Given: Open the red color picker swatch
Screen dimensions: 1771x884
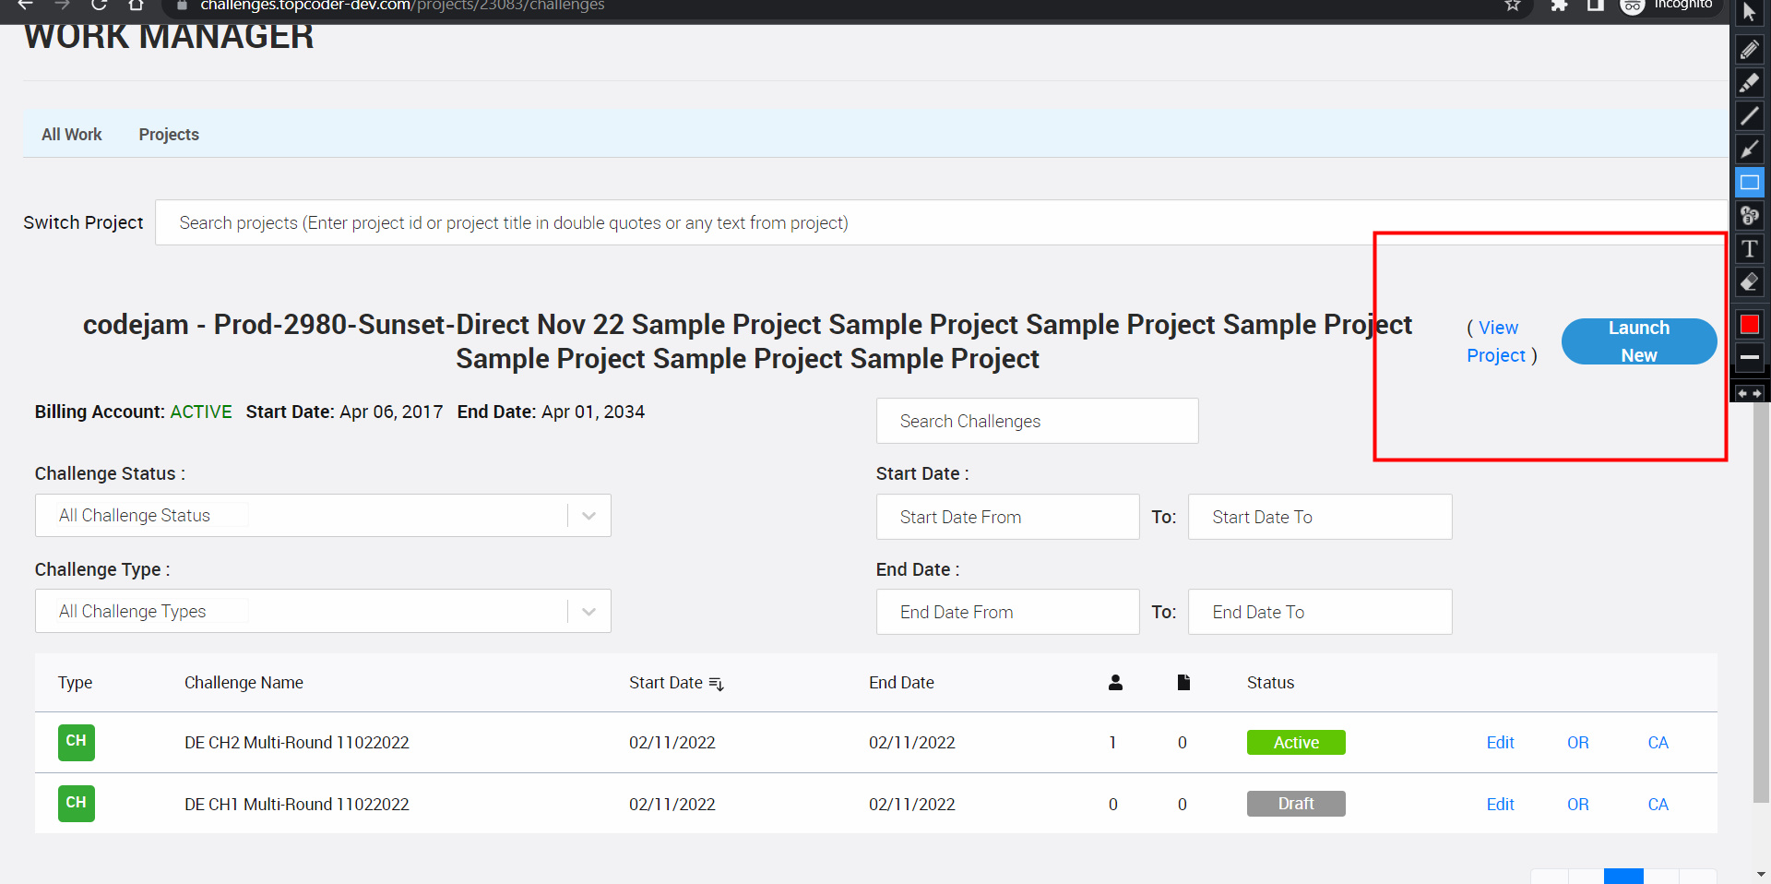Looking at the screenshot, I should point(1750,324).
